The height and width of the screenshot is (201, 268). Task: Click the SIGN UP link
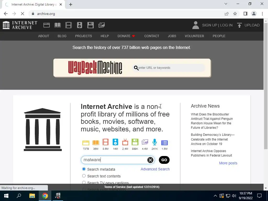[x=209, y=25]
